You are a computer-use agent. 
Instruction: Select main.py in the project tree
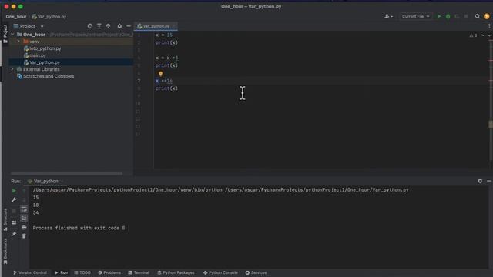click(x=38, y=55)
